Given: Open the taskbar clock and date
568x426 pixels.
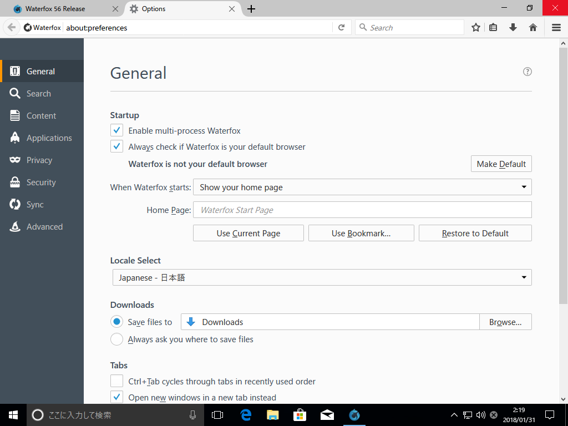Looking at the screenshot, I should pyautogui.click(x=519, y=415).
